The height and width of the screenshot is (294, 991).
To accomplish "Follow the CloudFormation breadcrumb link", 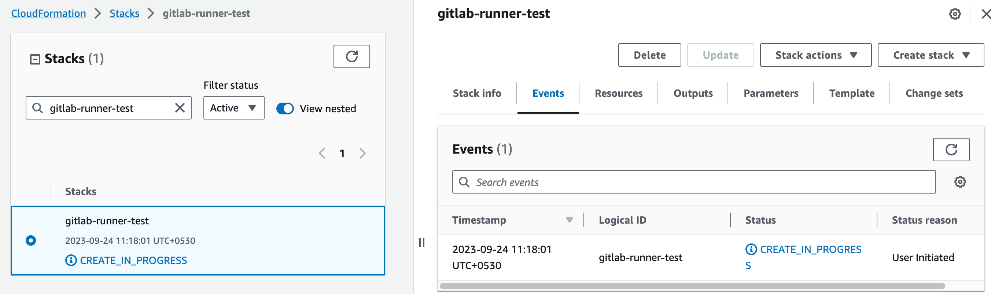I will pyautogui.click(x=48, y=14).
